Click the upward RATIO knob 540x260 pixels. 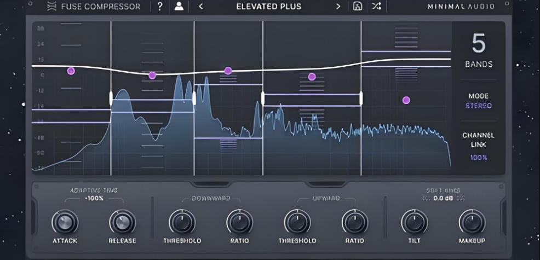[x=355, y=222]
